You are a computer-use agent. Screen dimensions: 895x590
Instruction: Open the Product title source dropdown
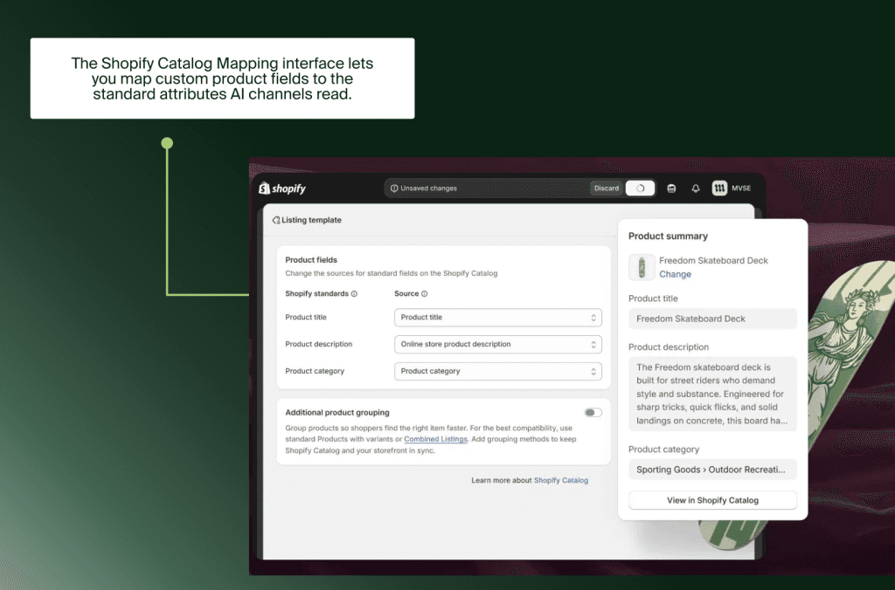pos(497,318)
